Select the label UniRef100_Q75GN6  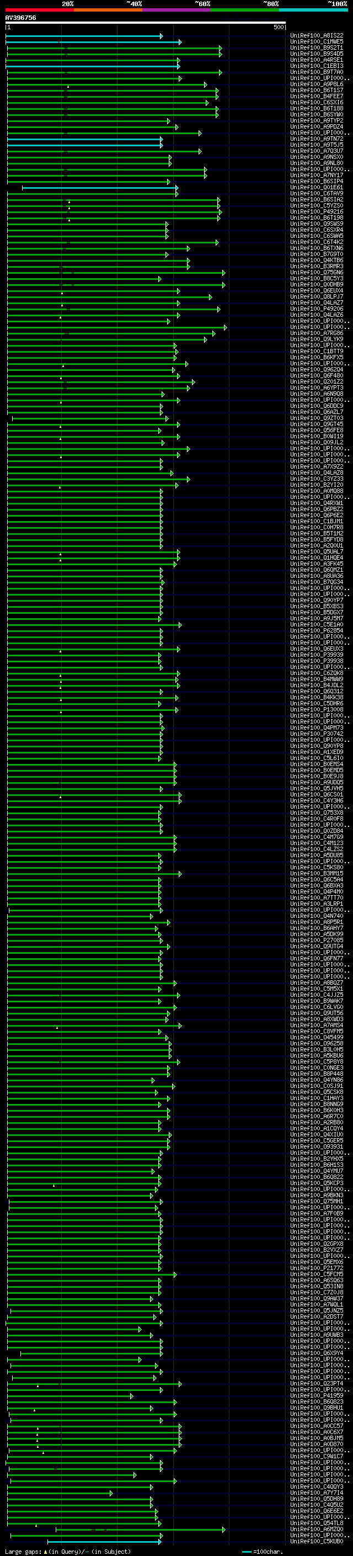coord(317,273)
